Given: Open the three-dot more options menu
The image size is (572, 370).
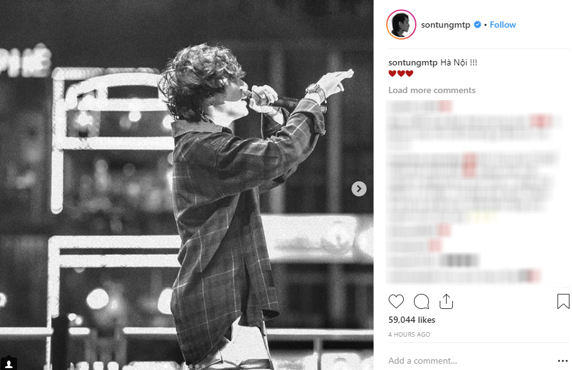Looking at the screenshot, I should [563, 361].
